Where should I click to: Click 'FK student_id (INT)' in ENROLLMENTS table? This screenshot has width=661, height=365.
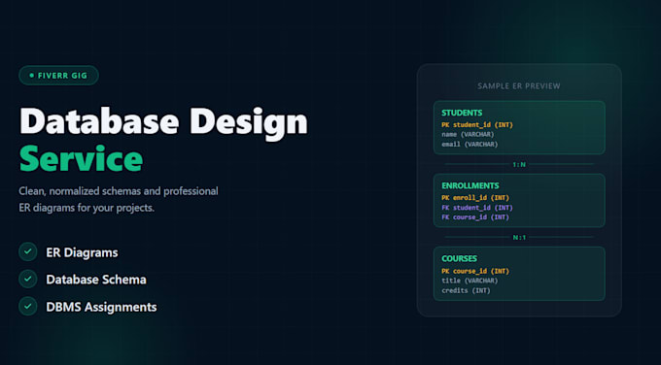[x=477, y=208]
